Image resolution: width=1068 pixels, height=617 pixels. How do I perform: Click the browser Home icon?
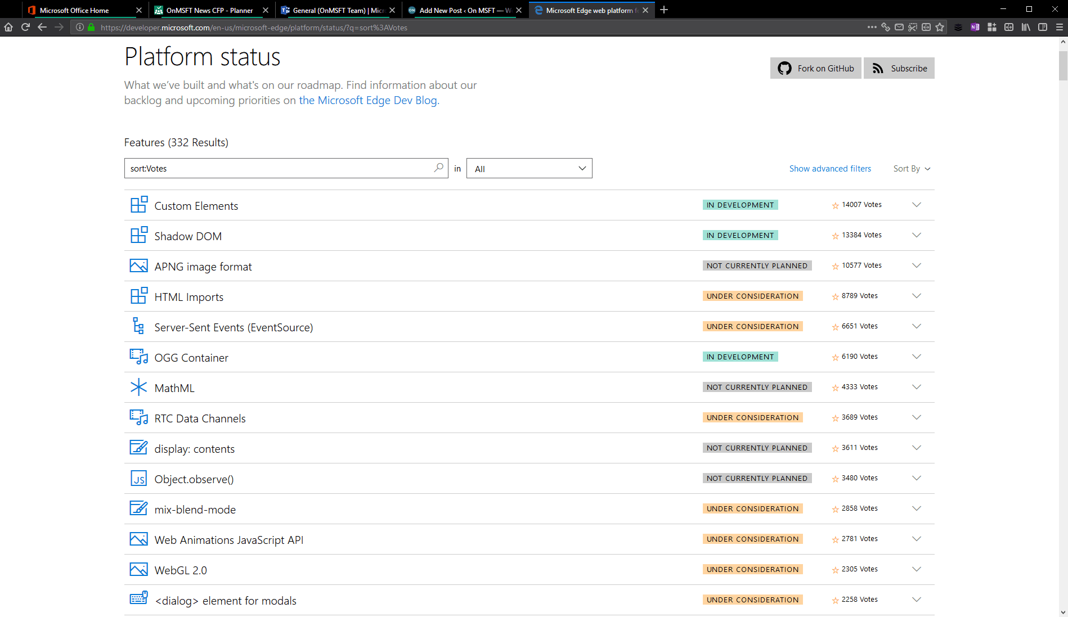point(8,27)
